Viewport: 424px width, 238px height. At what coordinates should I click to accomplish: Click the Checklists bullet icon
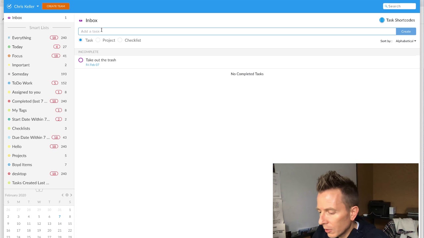click(9, 128)
